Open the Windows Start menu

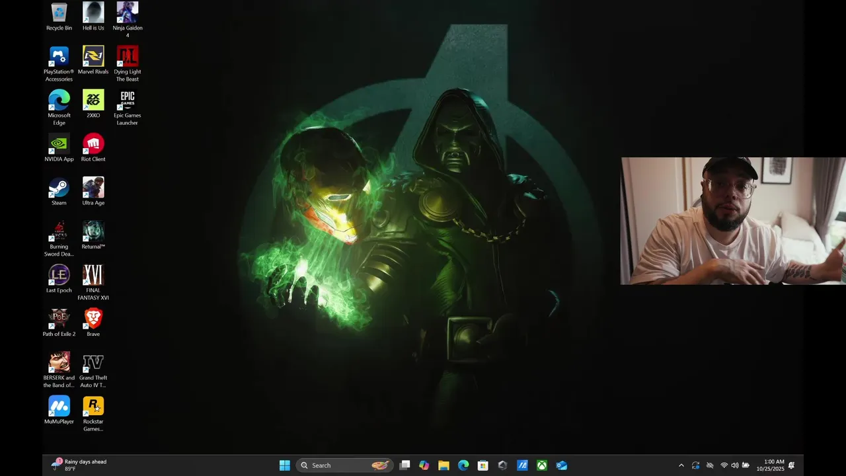click(284, 465)
